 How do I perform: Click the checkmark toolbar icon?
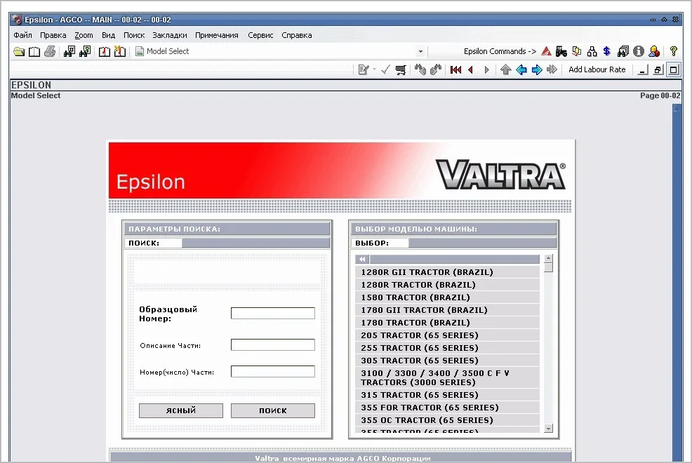point(386,69)
